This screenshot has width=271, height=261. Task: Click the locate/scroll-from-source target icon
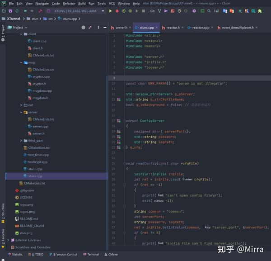pos(83,28)
